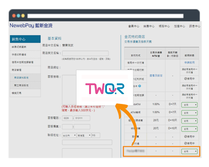The height and width of the screenshot is (167, 209).
Task: Click the 停用中 status in 支付寶 row
Action: tap(189, 137)
